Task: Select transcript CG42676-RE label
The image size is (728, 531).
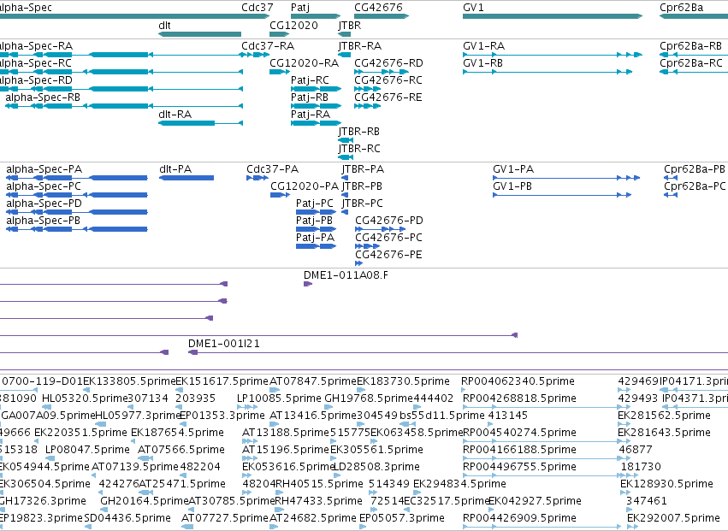Action: tap(388, 97)
